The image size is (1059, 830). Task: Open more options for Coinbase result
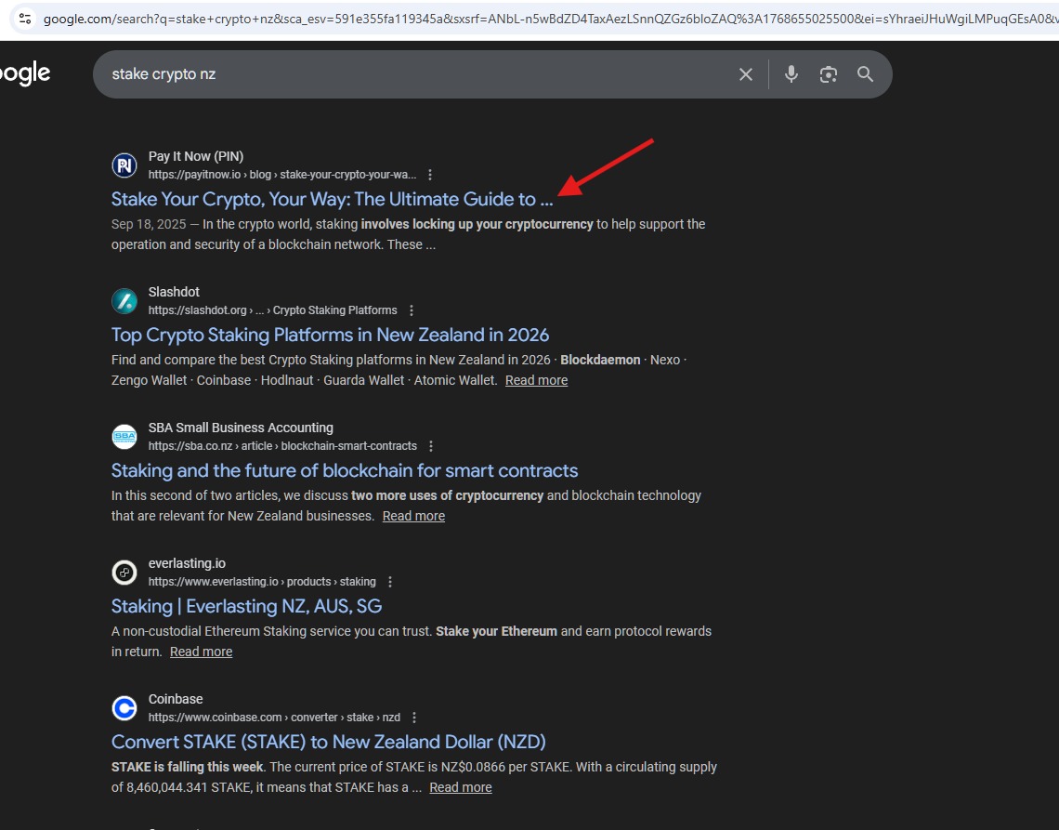click(x=414, y=718)
